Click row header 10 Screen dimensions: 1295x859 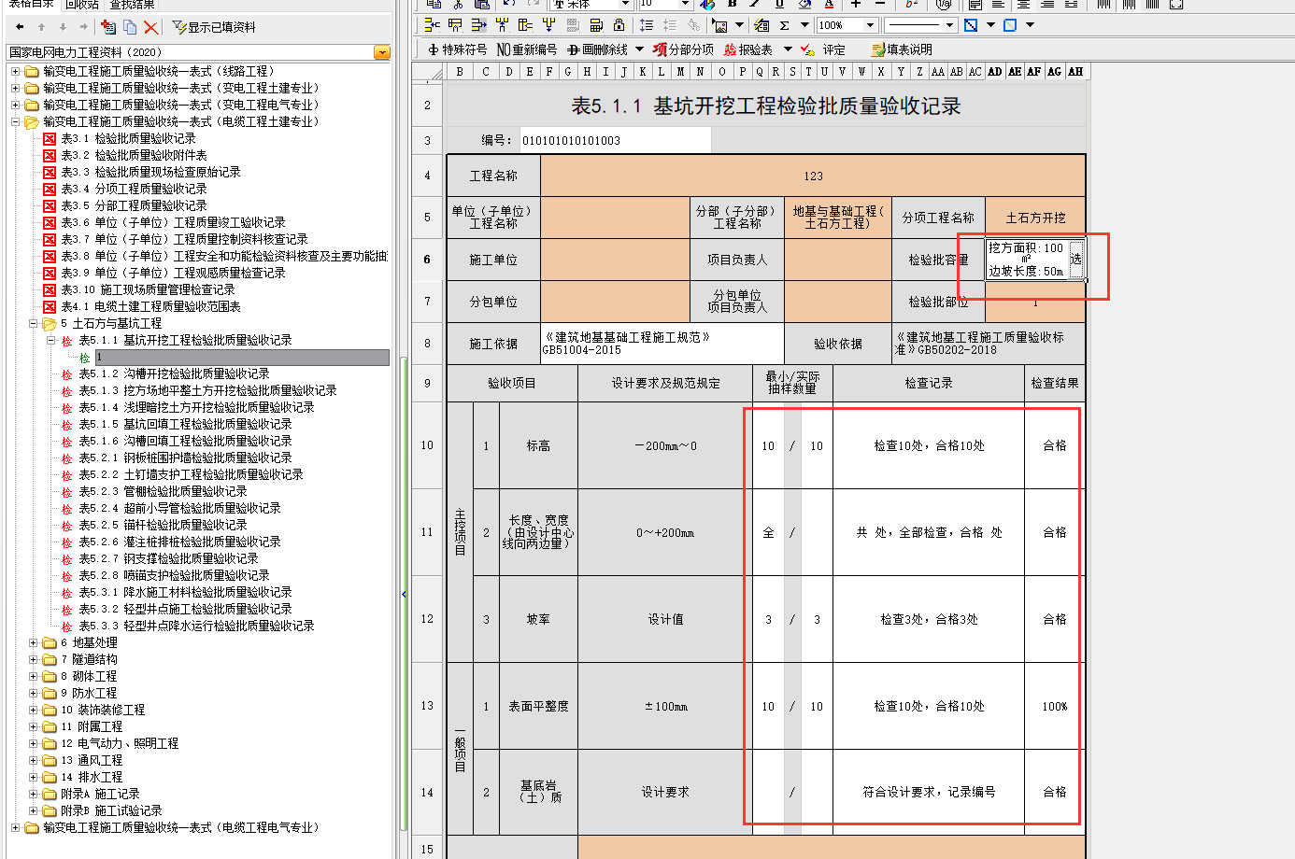pyautogui.click(x=427, y=445)
